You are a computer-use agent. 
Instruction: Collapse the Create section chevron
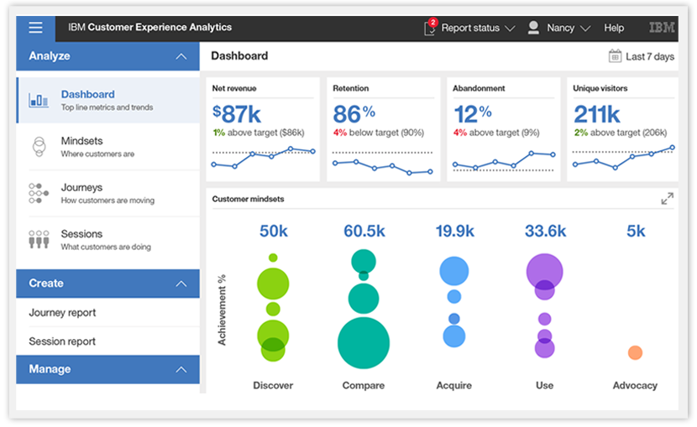pyautogui.click(x=181, y=284)
